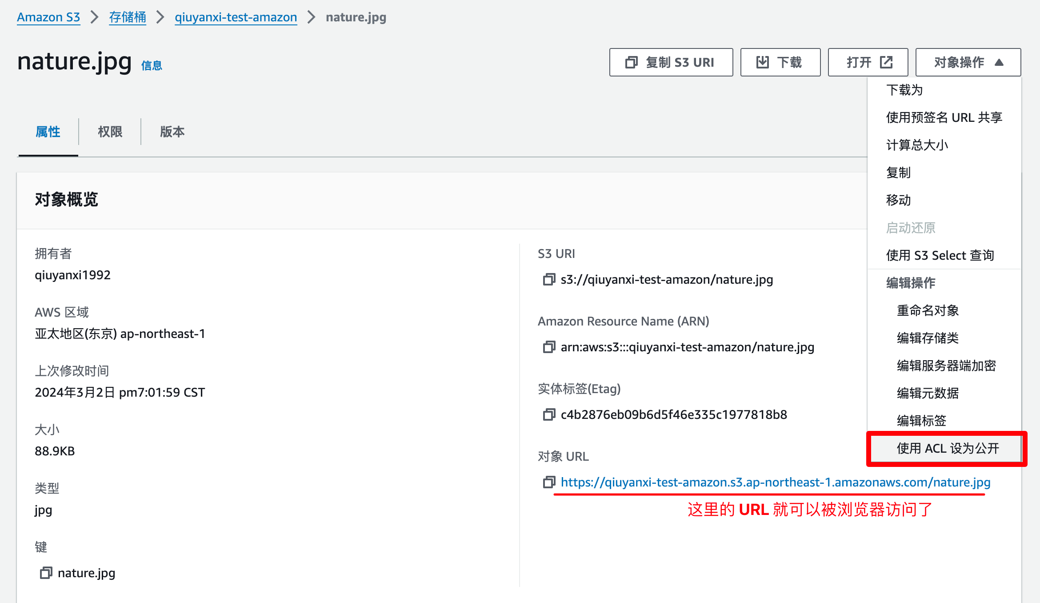Switch to the 属性 tab
Screen dimensions: 1040x603
48,132
